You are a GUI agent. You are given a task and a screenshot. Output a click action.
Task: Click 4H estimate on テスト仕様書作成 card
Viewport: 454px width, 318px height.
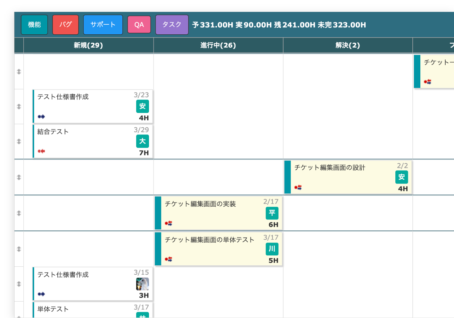click(x=144, y=118)
